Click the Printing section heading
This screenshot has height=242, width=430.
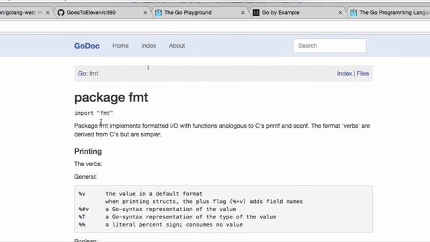click(88, 151)
